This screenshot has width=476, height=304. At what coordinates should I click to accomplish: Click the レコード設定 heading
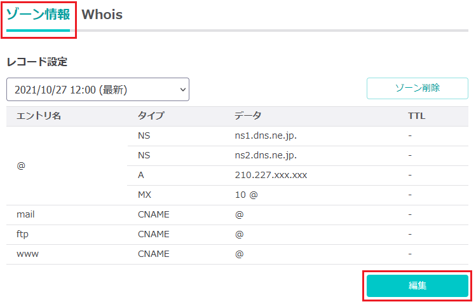[x=37, y=62]
